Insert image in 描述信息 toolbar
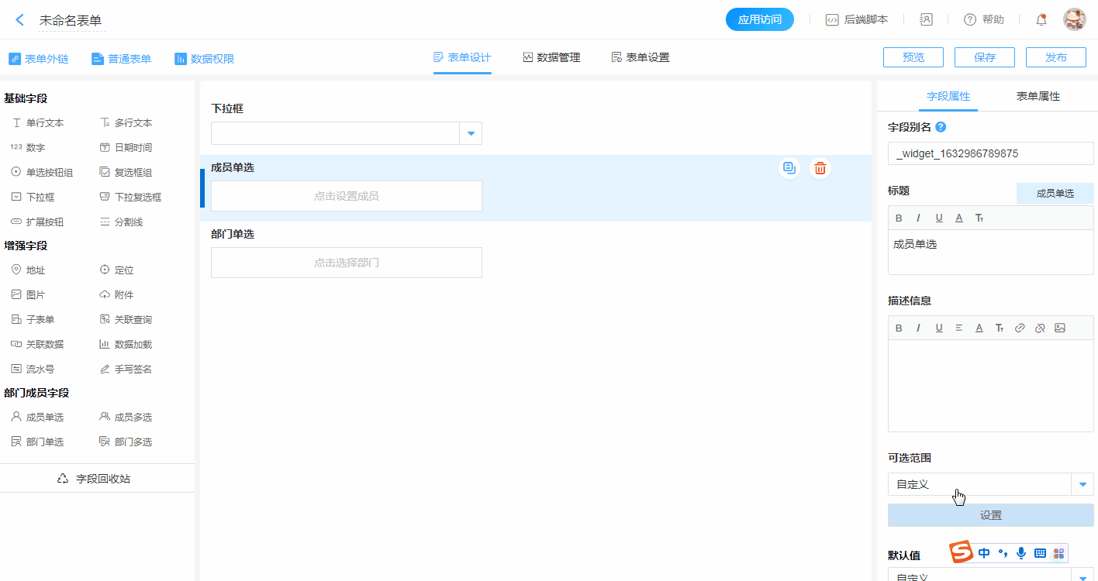 click(1060, 328)
